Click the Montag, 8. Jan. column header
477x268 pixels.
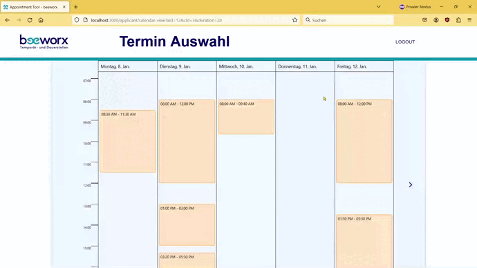(128, 66)
